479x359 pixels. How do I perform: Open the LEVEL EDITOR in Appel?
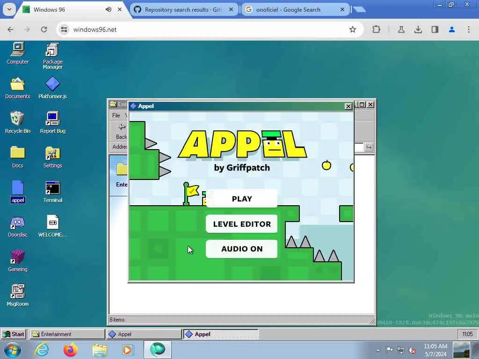(242, 224)
